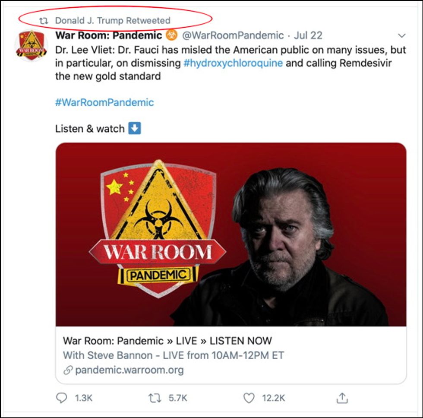The width and height of the screenshot is (423, 418).
Task: Click the LIVE » LISTEN NOW card title
Action: [167, 340]
